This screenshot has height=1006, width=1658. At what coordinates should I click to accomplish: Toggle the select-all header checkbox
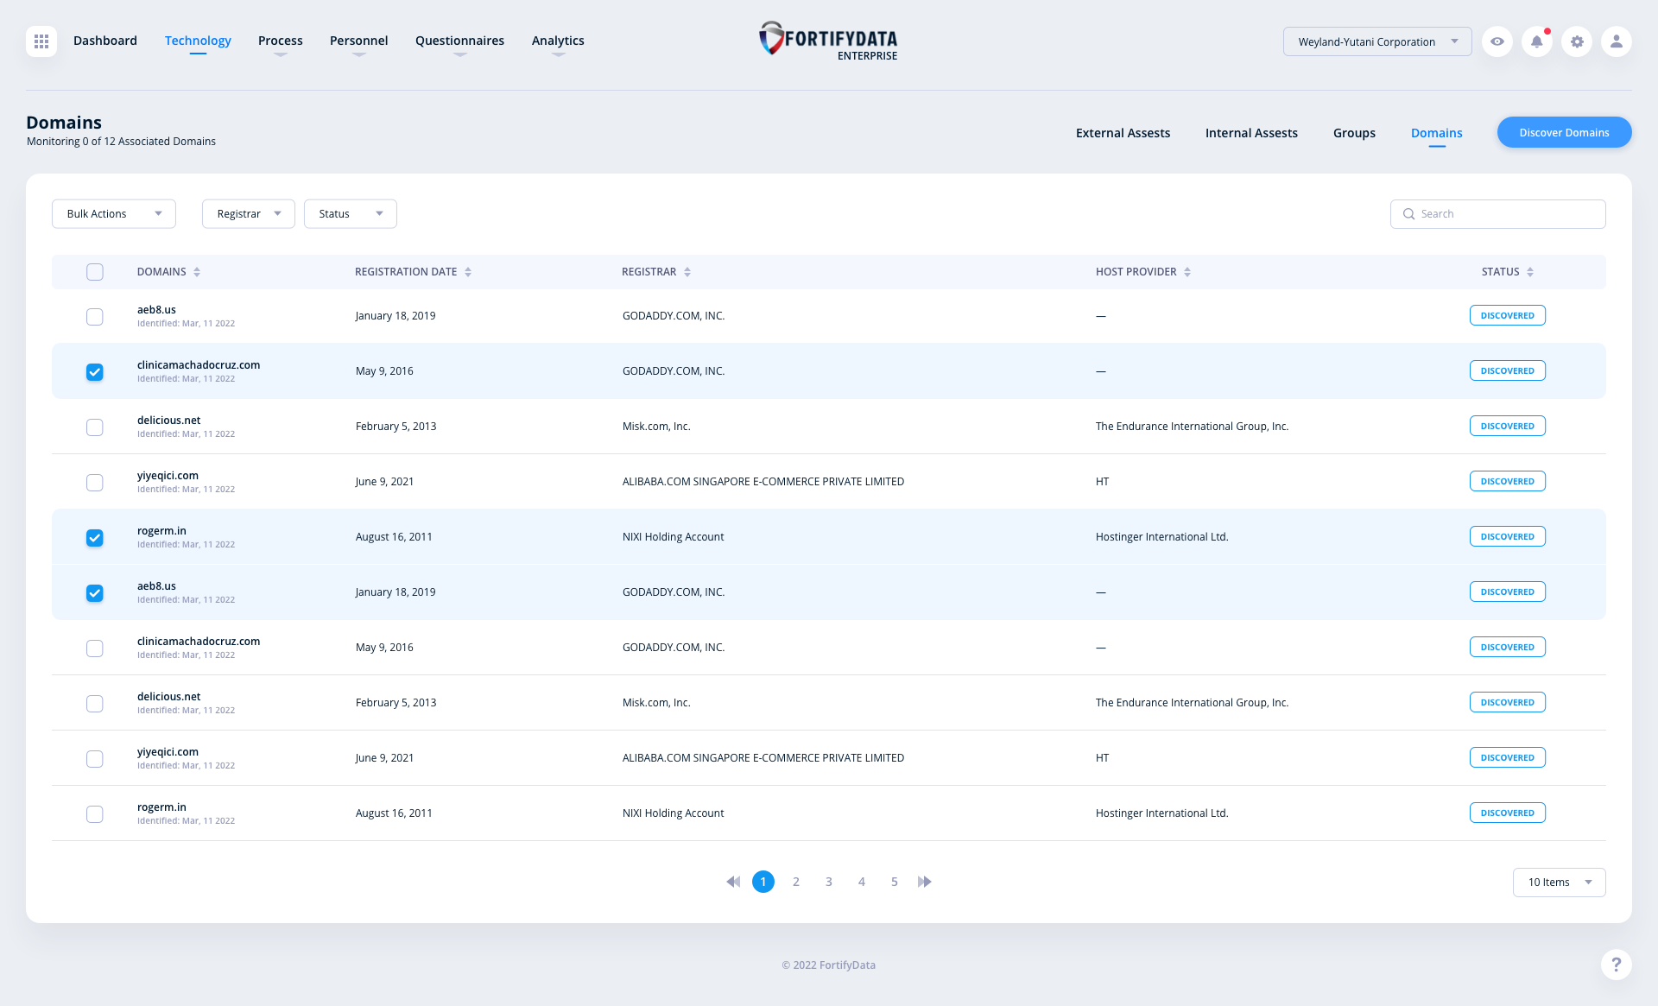coord(95,272)
